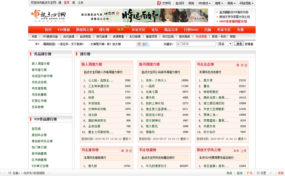Open 充值 in main navigation
285x176 pixels.
click(240, 30)
